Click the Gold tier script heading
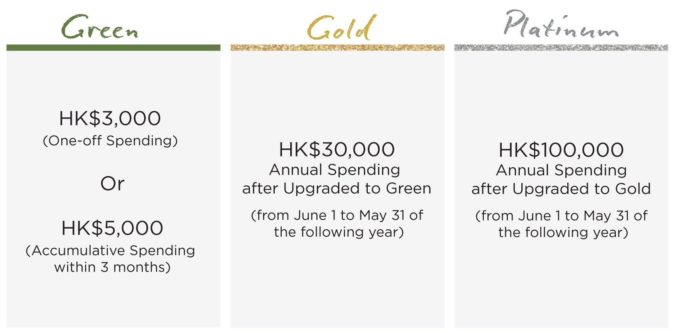The image size is (673, 333). pos(342,27)
